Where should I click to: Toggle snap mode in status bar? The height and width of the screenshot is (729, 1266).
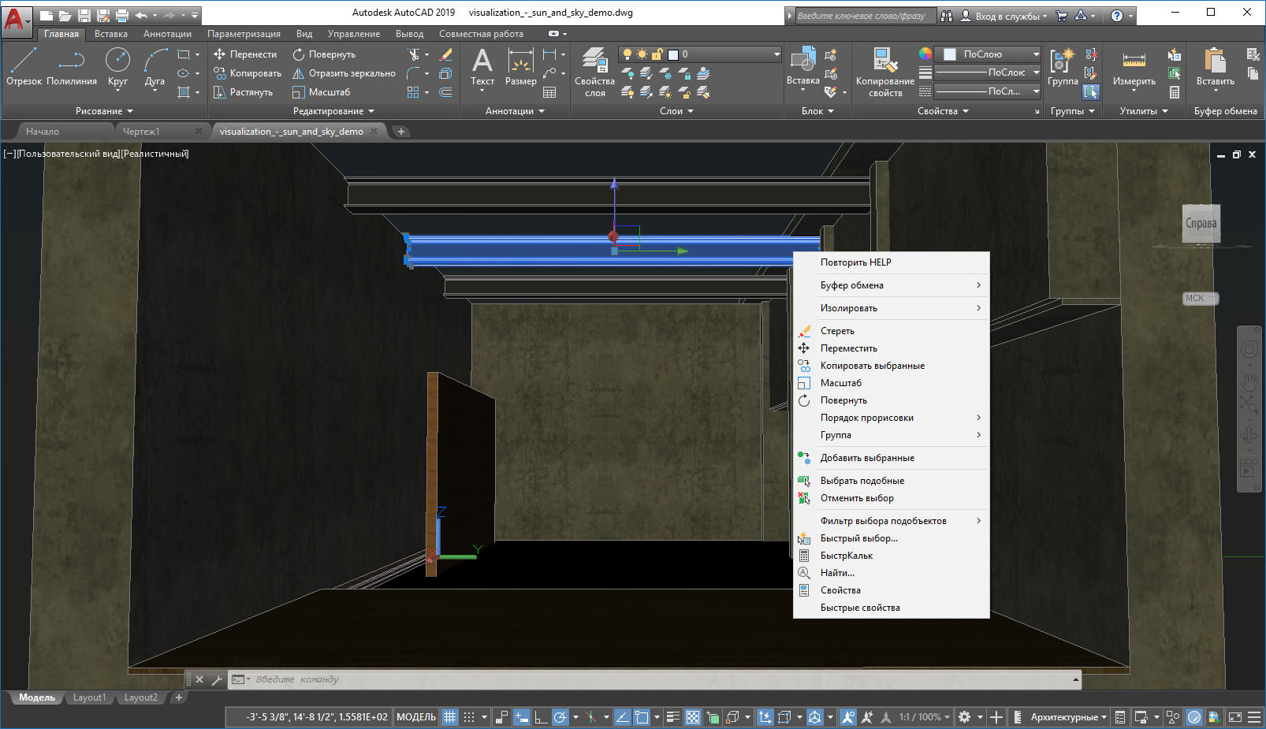(469, 716)
